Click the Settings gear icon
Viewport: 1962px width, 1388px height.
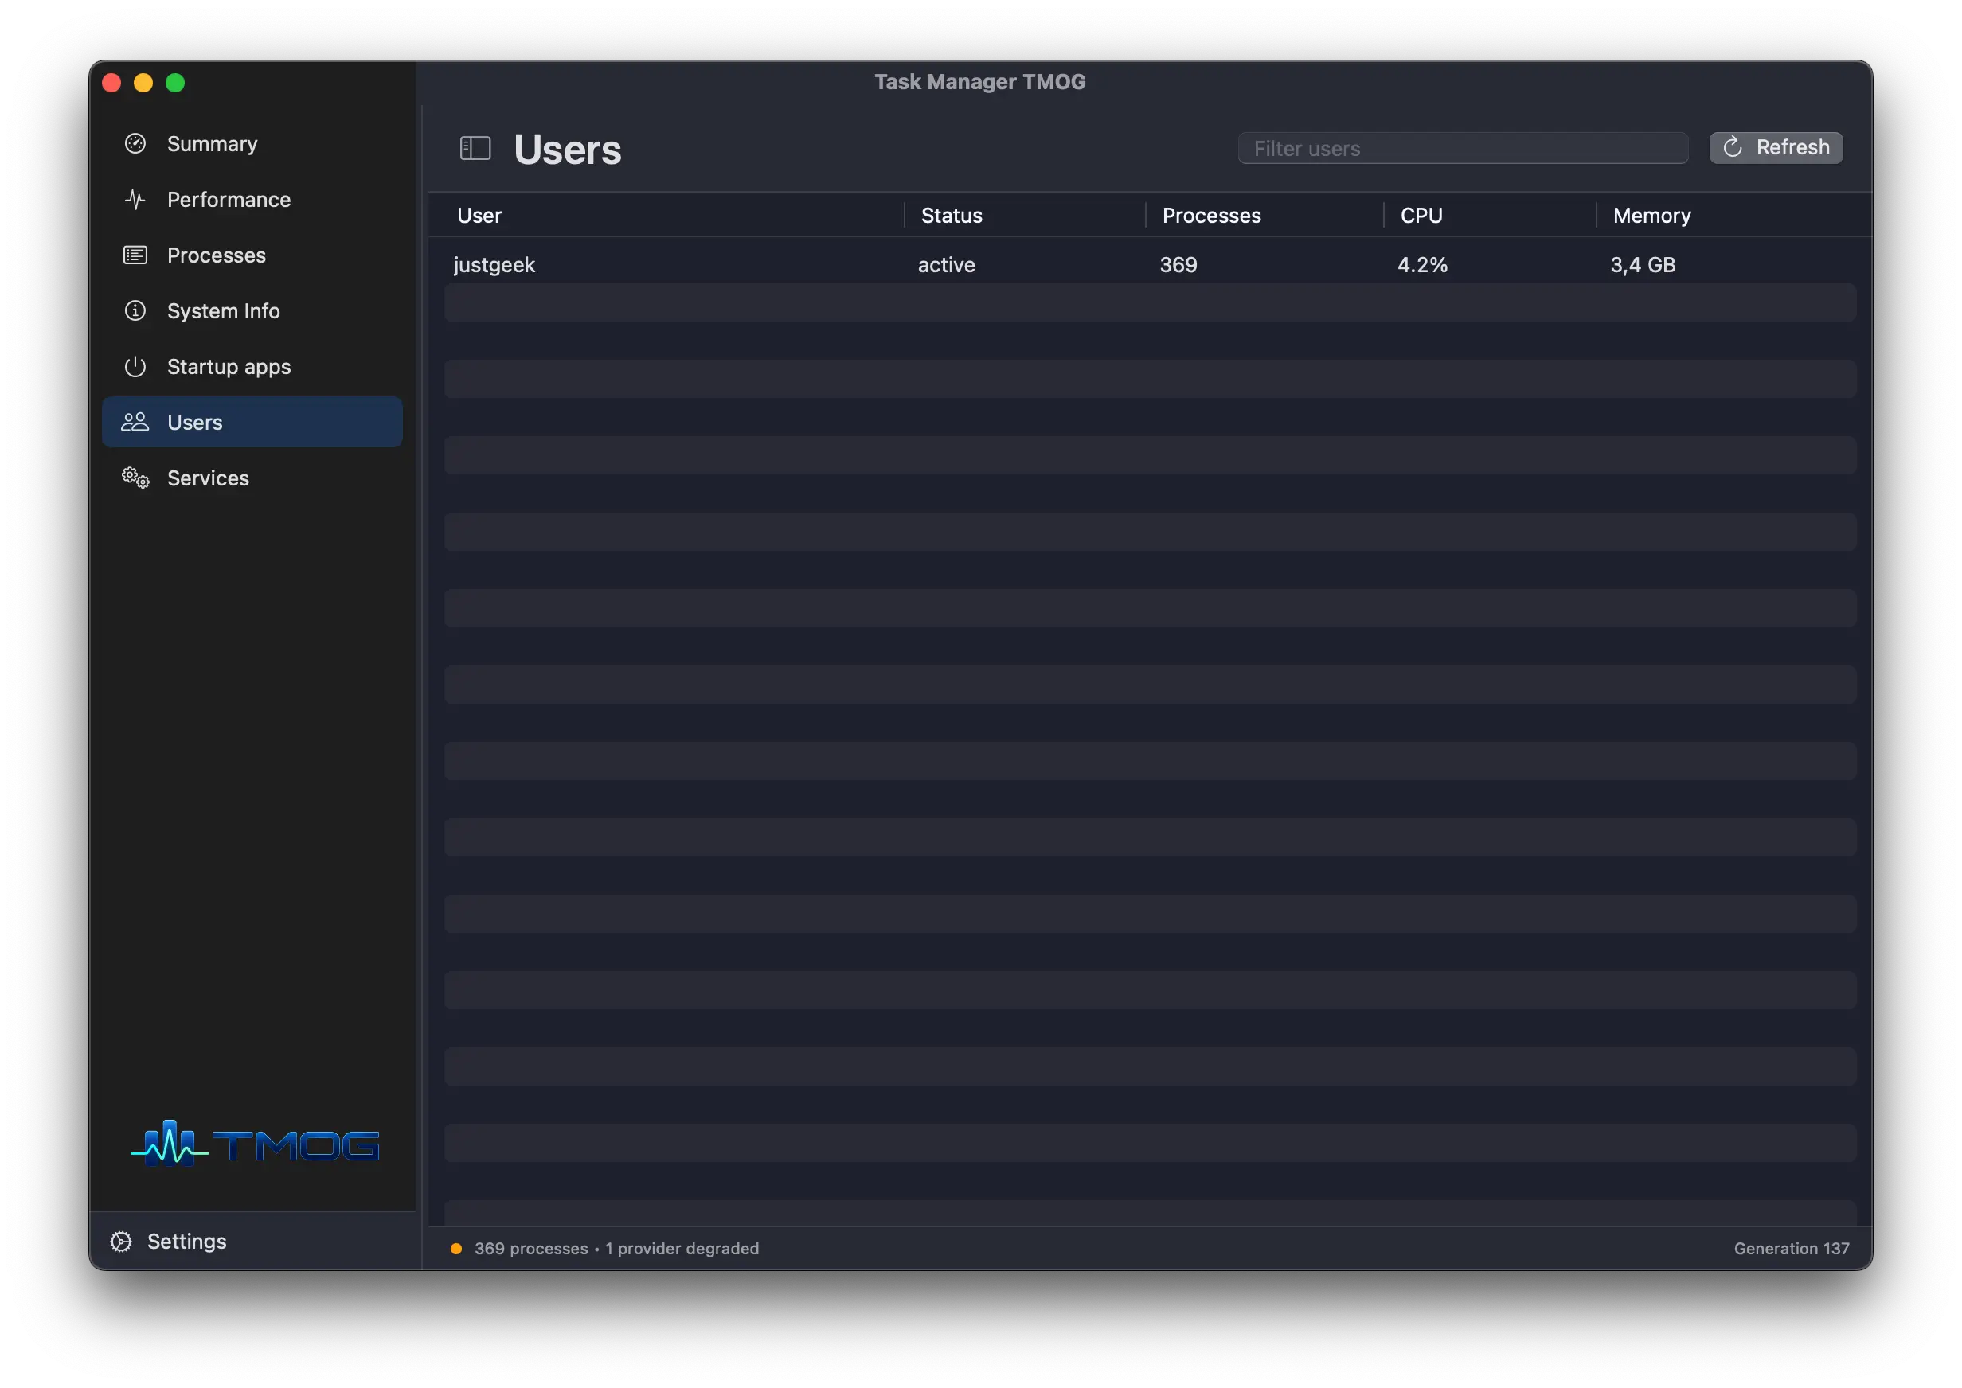coord(121,1241)
